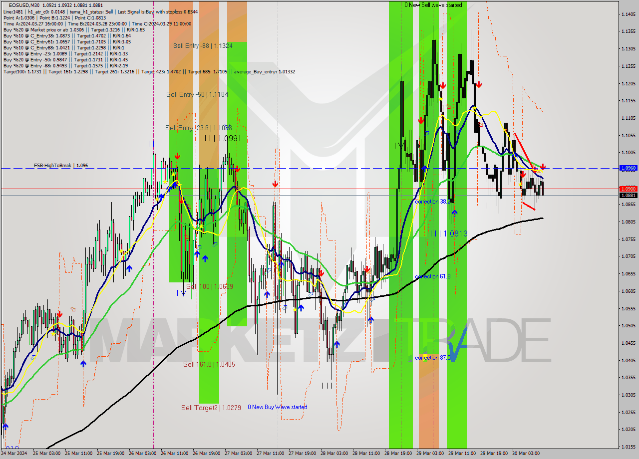This screenshot has width=639, height=459.
Task: Click the 1.0605 price axis value
Action: [x=628, y=291]
